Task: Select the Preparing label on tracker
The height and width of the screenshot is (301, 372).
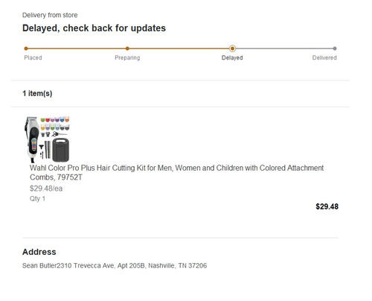Action: pos(127,57)
